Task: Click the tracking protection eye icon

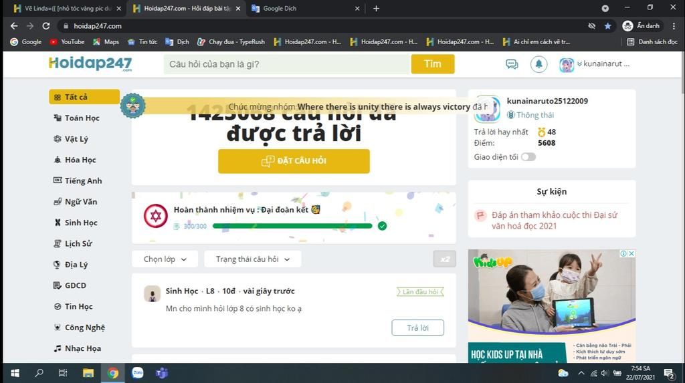Action: coord(591,26)
